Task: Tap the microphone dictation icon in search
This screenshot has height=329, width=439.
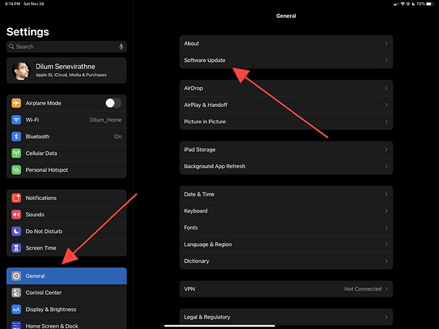Action: point(121,46)
